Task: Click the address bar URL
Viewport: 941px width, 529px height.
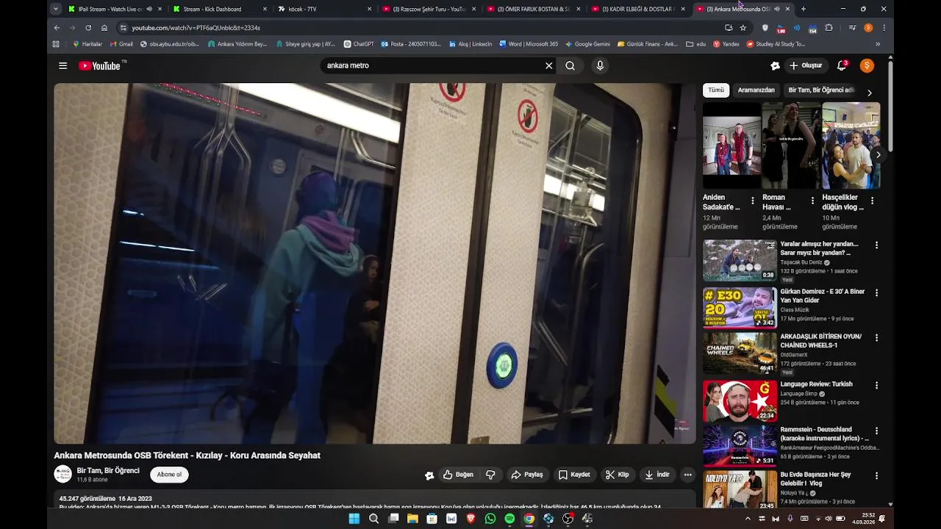Action: [196, 28]
